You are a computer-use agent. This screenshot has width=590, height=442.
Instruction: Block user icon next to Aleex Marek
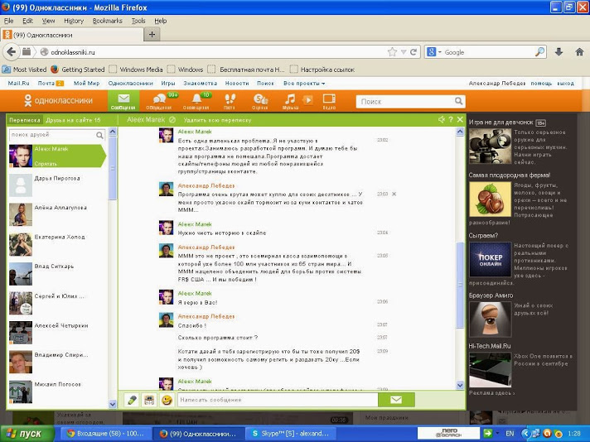click(172, 120)
